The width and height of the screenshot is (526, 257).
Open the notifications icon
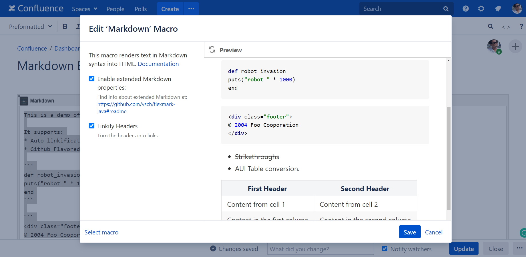coord(498,9)
